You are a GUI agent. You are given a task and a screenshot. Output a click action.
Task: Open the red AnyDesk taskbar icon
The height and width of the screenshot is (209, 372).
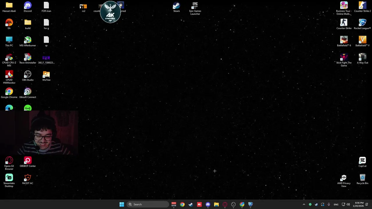point(199,204)
